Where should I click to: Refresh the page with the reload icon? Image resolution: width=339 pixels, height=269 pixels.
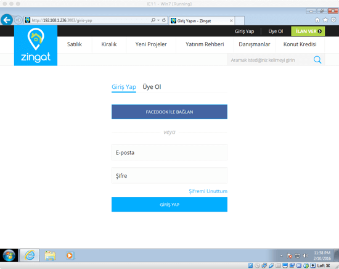(164, 20)
